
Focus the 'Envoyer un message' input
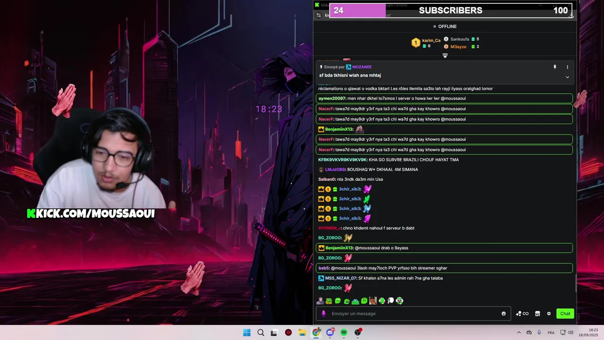(x=413, y=314)
